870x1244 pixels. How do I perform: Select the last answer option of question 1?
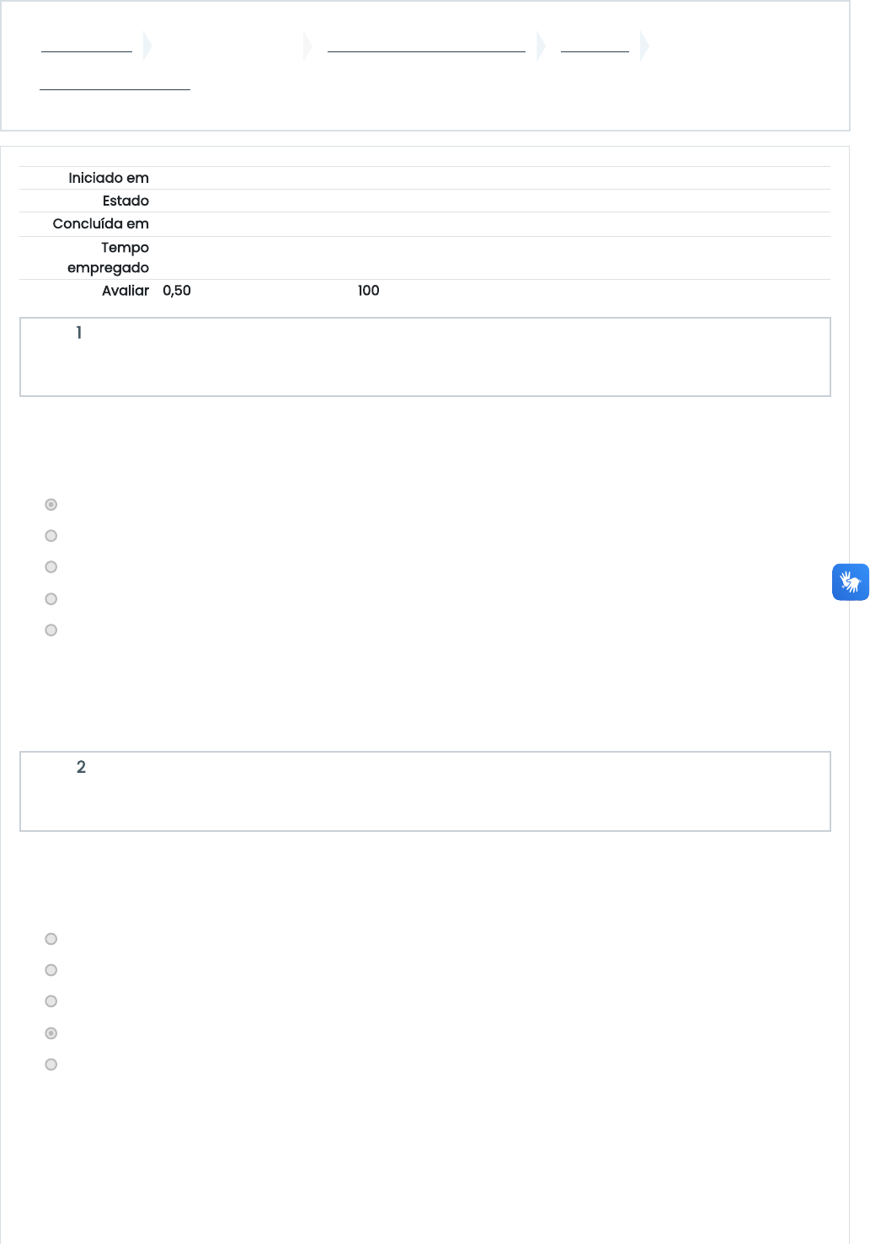pos(51,630)
